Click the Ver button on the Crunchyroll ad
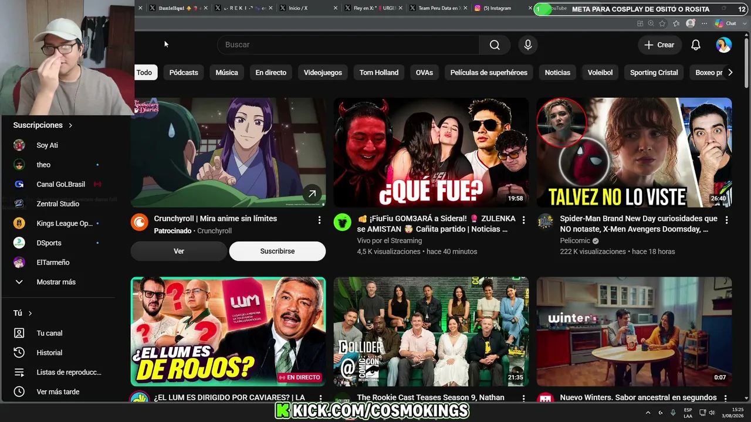Screen dimensions: 751x422 click(179, 251)
